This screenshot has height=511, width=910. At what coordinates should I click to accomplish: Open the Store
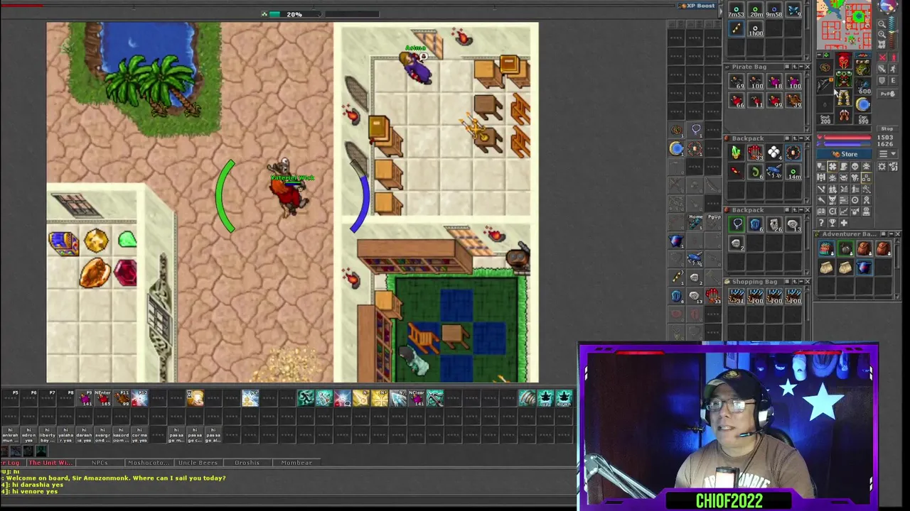coord(844,154)
